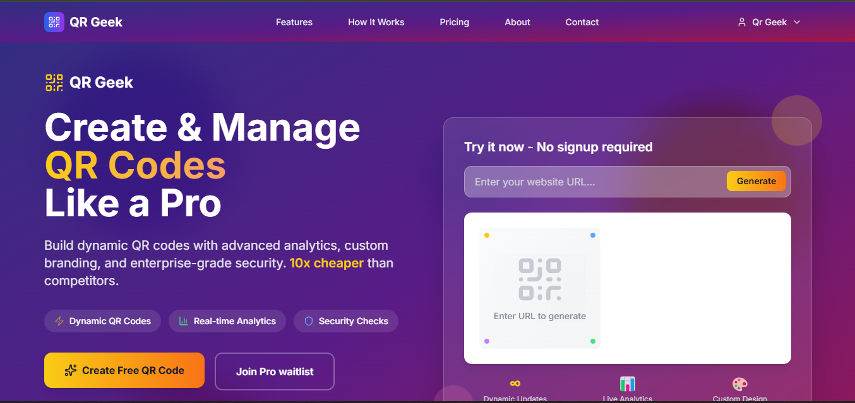
Task: Click the Create Free QR Code button
Action: [124, 371]
